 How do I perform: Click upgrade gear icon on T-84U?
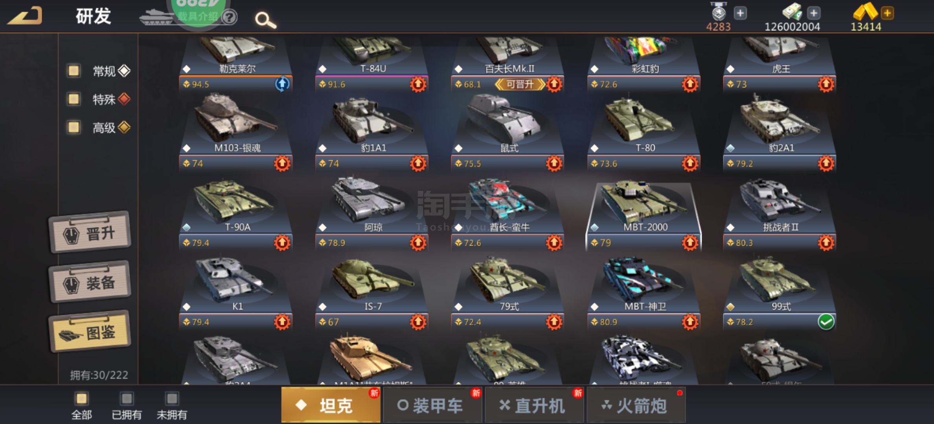click(x=418, y=84)
